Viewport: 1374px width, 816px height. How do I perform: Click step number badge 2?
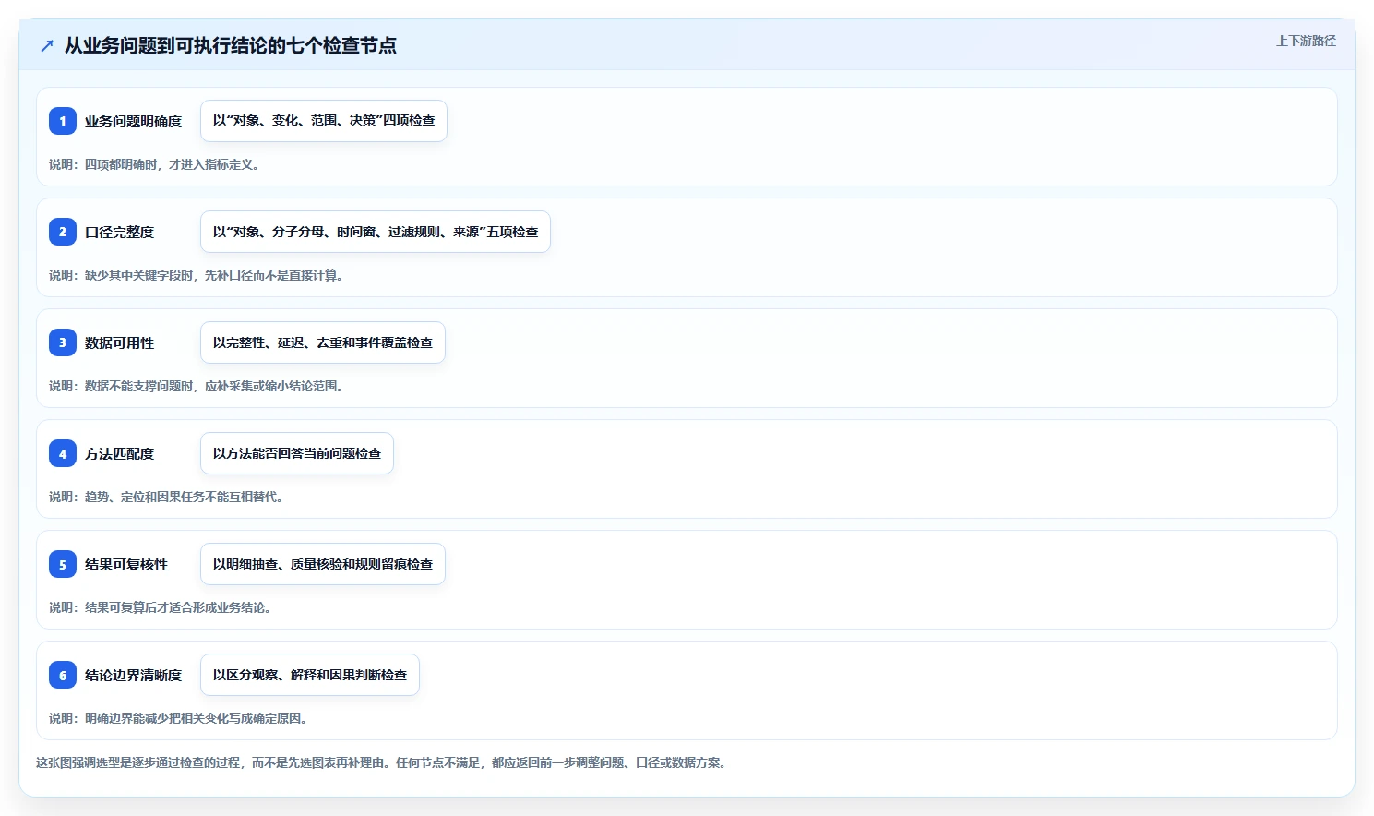click(x=63, y=232)
